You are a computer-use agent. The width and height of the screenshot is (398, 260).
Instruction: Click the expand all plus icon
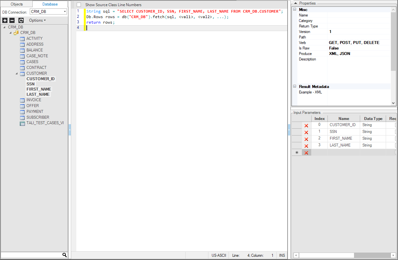point(5,20)
